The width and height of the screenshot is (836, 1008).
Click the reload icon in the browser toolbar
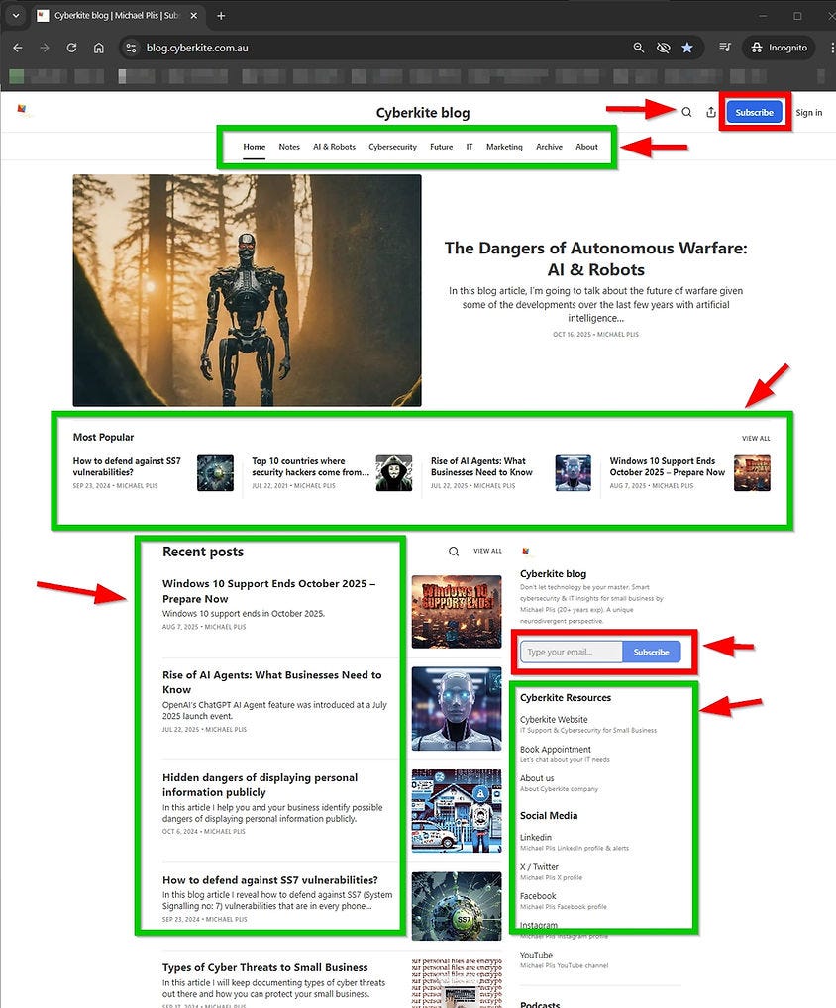tap(69, 47)
